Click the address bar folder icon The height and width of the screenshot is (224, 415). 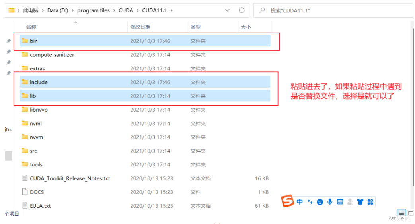click(12, 10)
